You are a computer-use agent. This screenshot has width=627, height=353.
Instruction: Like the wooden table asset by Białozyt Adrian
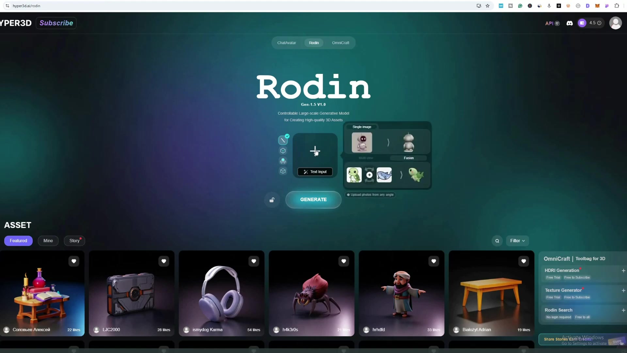pos(524,261)
